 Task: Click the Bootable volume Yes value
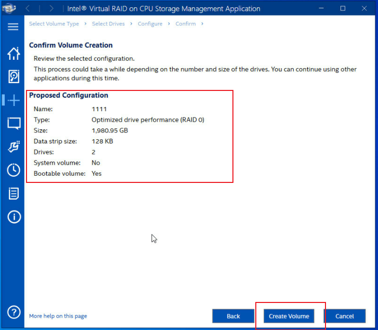pyautogui.click(x=96, y=174)
